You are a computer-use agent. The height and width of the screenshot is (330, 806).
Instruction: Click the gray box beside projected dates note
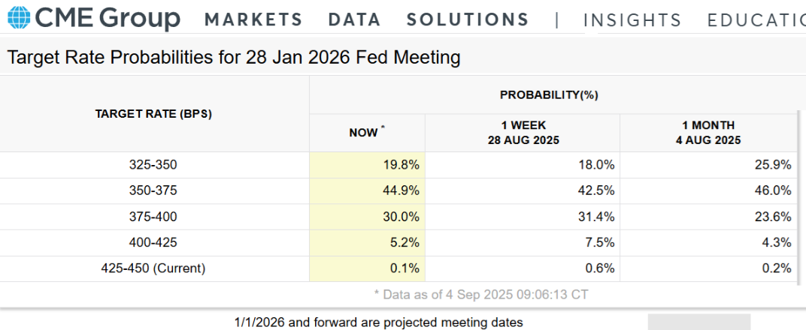pyautogui.click(x=698, y=322)
